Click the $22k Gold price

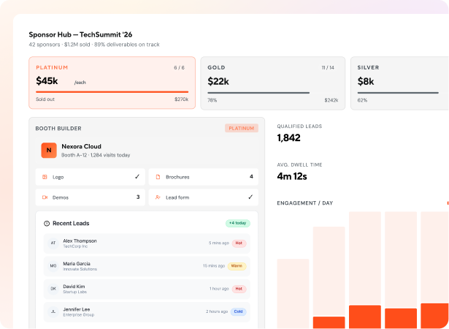218,82
